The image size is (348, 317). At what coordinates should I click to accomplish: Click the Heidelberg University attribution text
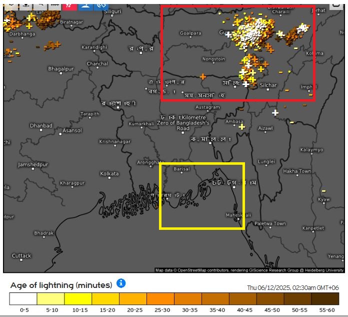click(324, 270)
